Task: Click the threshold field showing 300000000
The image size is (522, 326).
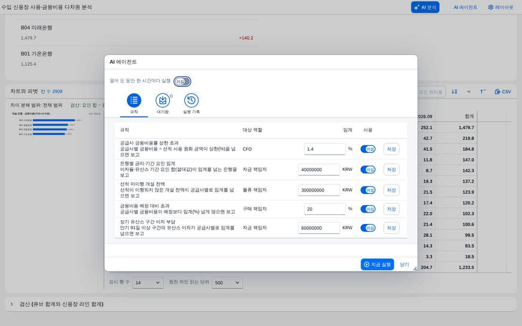Action: coord(319,190)
